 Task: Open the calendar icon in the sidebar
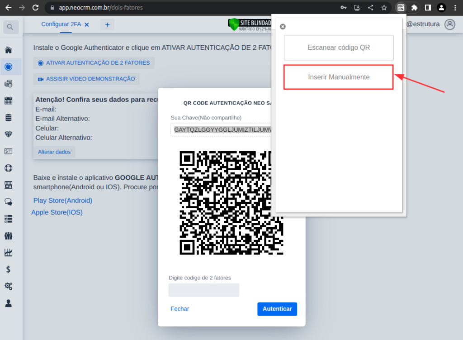(8, 101)
